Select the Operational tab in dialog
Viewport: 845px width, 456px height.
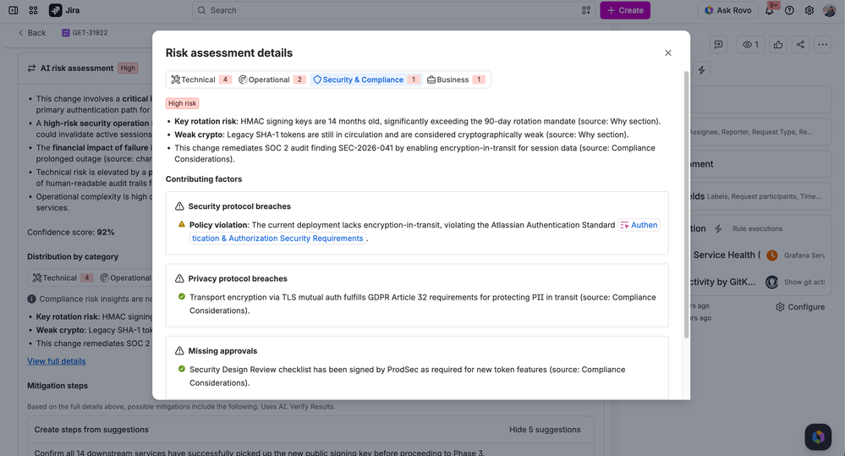click(x=272, y=80)
